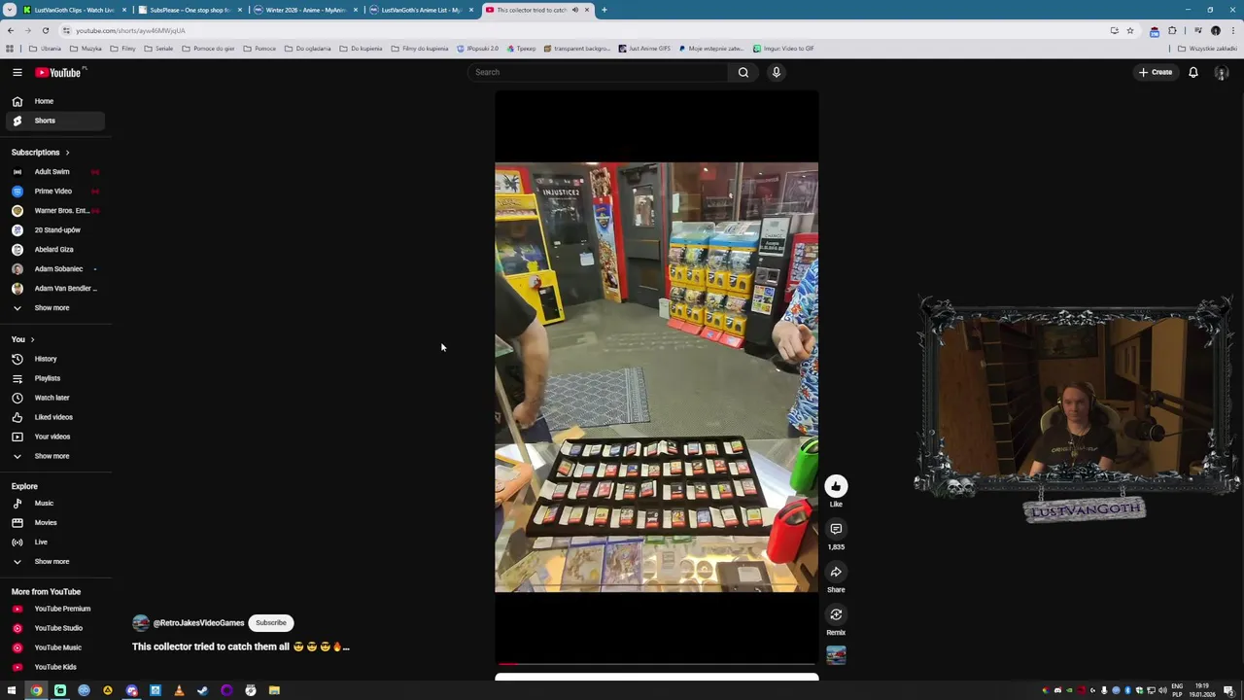This screenshot has height=700, width=1244.
Task: Expand the You section header
Action: click(x=22, y=339)
